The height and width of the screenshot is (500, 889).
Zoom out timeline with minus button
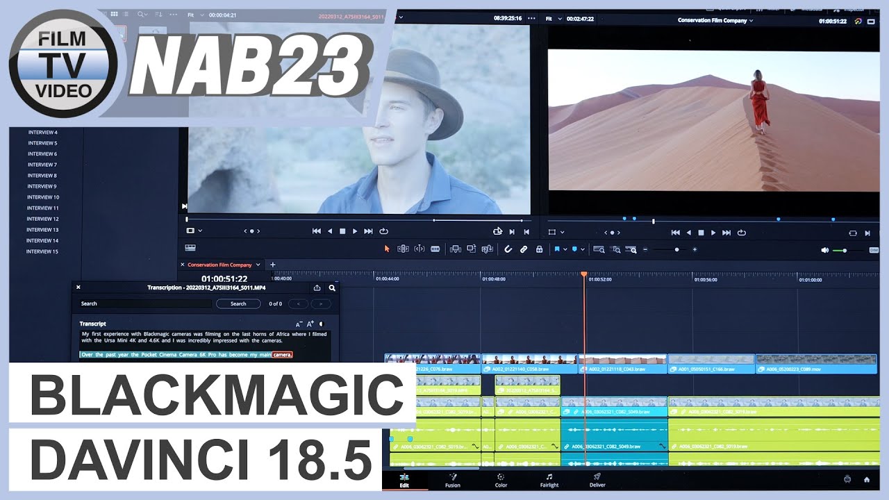(x=645, y=249)
